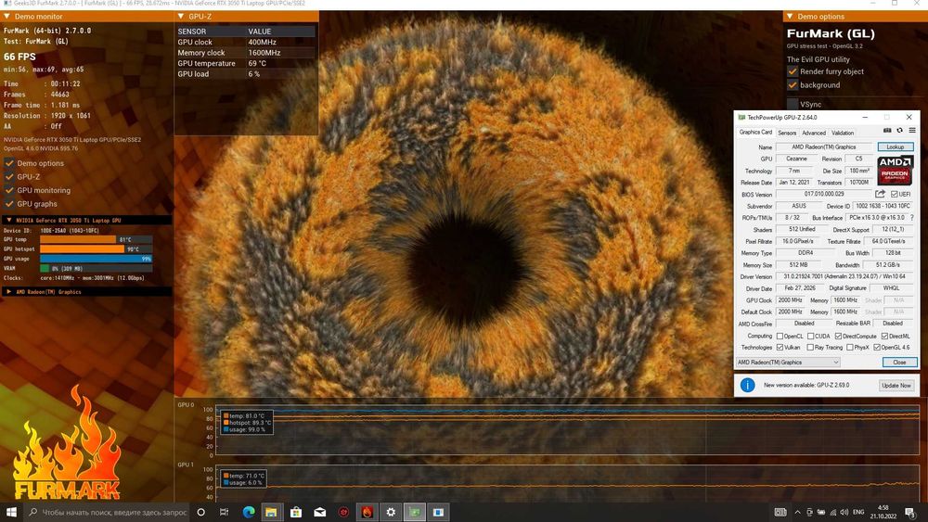Viewport: 928px width, 522px height.
Task: Click the BIOS export share icon
Action: pyautogui.click(x=880, y=194)
